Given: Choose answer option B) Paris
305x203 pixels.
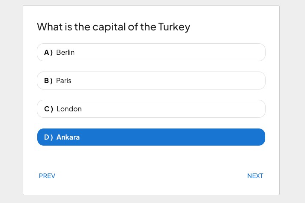Looking at the screenshot, I should point(151,81).
